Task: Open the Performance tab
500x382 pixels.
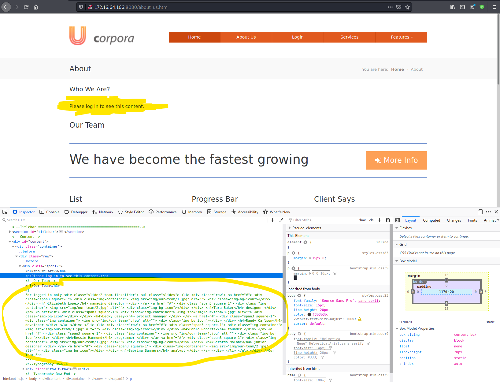Action: 162,212
